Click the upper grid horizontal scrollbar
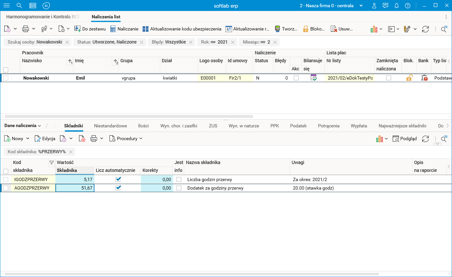The width and height of the screenshot is (452, 277). [129, 116]
